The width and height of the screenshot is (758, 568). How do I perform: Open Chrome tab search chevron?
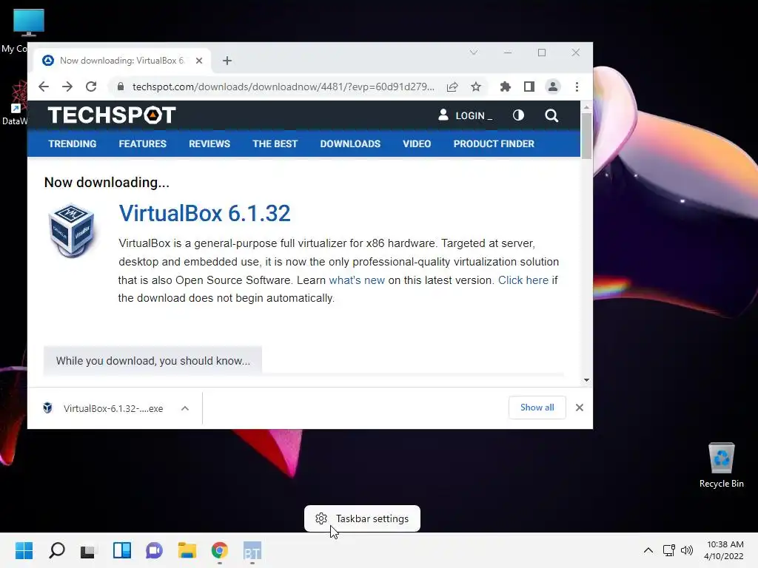pyautogui.click(x=474, y=53)
